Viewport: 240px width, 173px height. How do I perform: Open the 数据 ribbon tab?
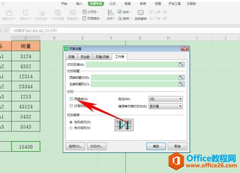click(128, 3)
